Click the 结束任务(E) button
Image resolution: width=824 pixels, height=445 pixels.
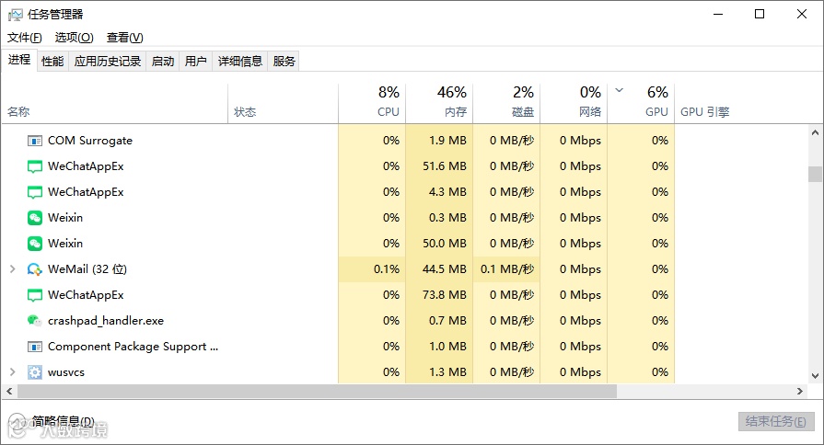pos(776,421)
